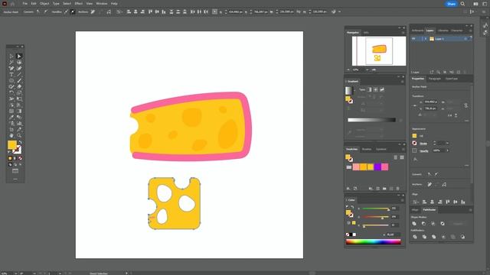Open stroke weight dropdown in Properties
The width and height of the screenshot is (490, 275).
(x=447, y=143)
